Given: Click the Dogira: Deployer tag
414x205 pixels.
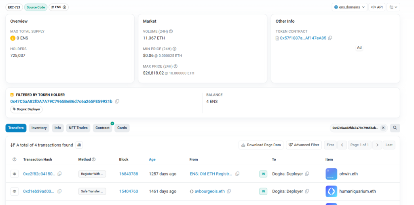Looking at the screenshot, I should click(26, 109).
